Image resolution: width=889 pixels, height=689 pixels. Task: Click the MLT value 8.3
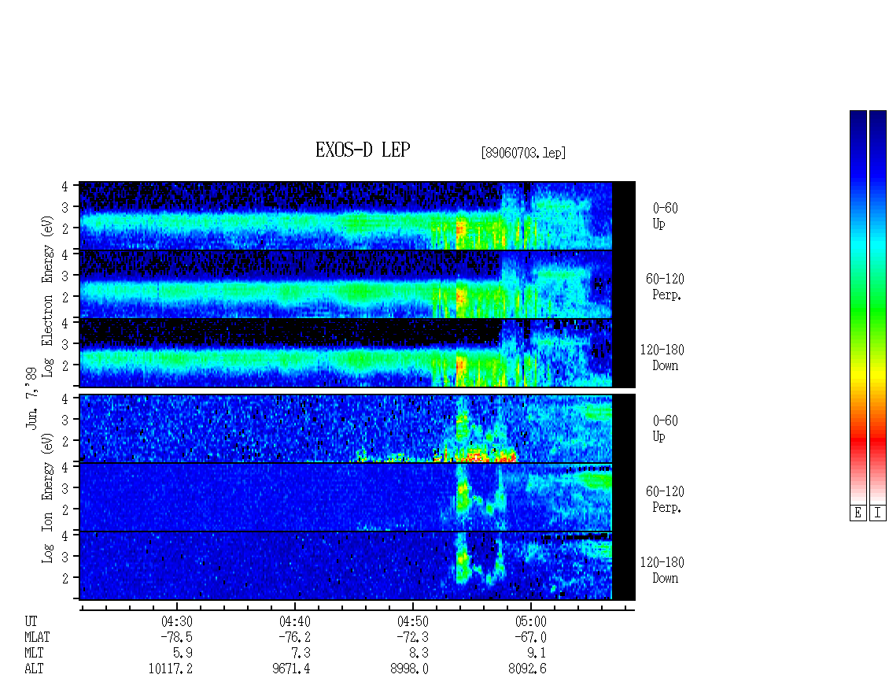(419, 654)
